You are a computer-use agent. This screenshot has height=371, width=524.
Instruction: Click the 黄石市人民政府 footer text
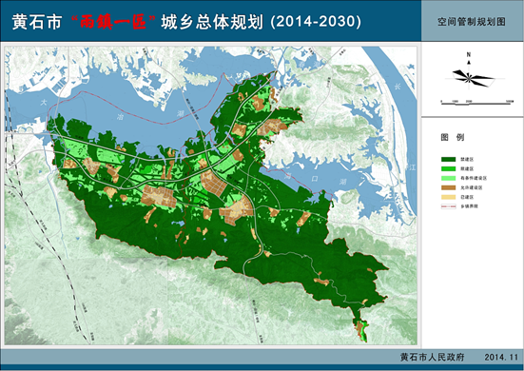click(x=433, y=357)
